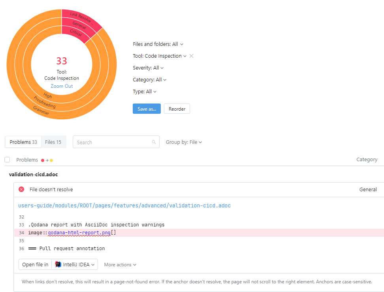The width and height of the screenshot is (384, 292).
Task: Click the Open file in button
Action: [x=35, y=265]
